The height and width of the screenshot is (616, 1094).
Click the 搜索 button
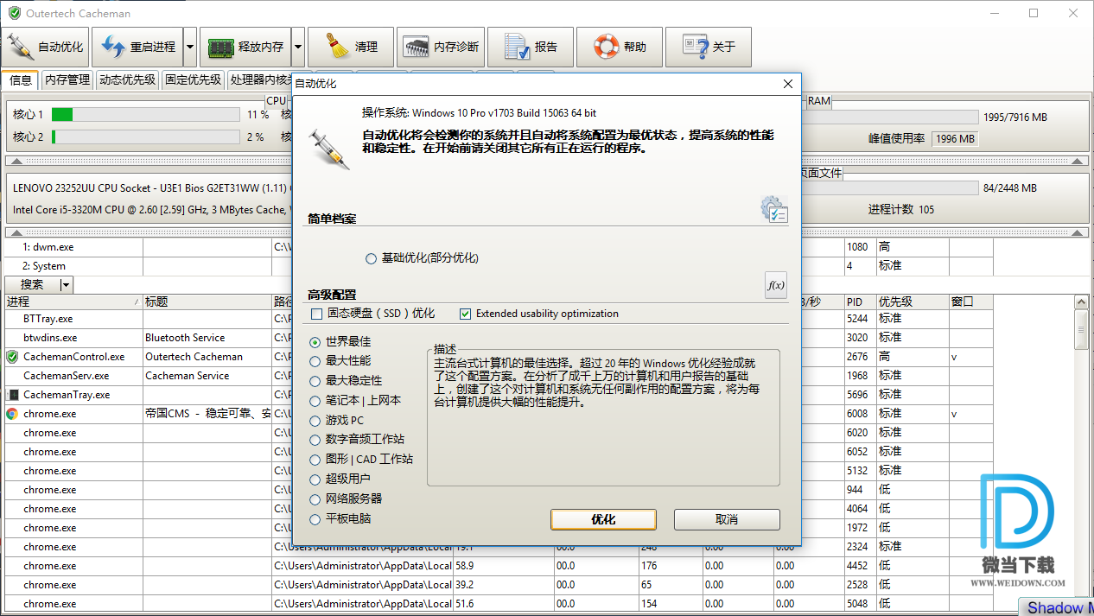[32, 285]
